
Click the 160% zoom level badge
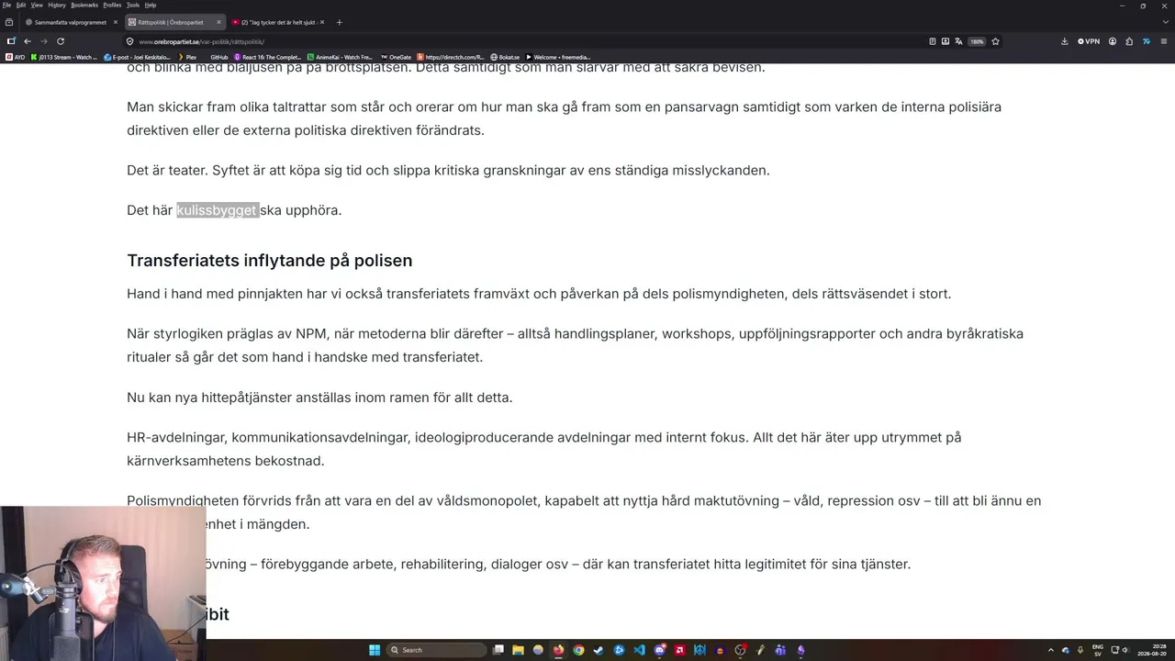click(977, 41)
